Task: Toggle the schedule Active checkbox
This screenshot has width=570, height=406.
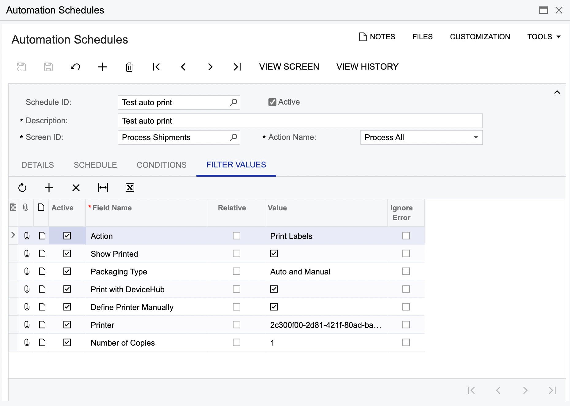Action: [x=272, y=102]
